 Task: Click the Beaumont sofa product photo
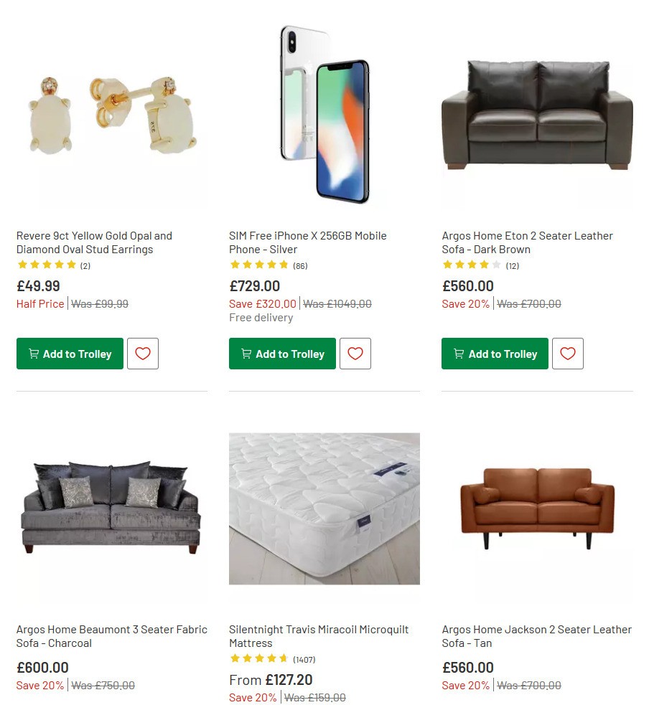(x=111, y=508)
